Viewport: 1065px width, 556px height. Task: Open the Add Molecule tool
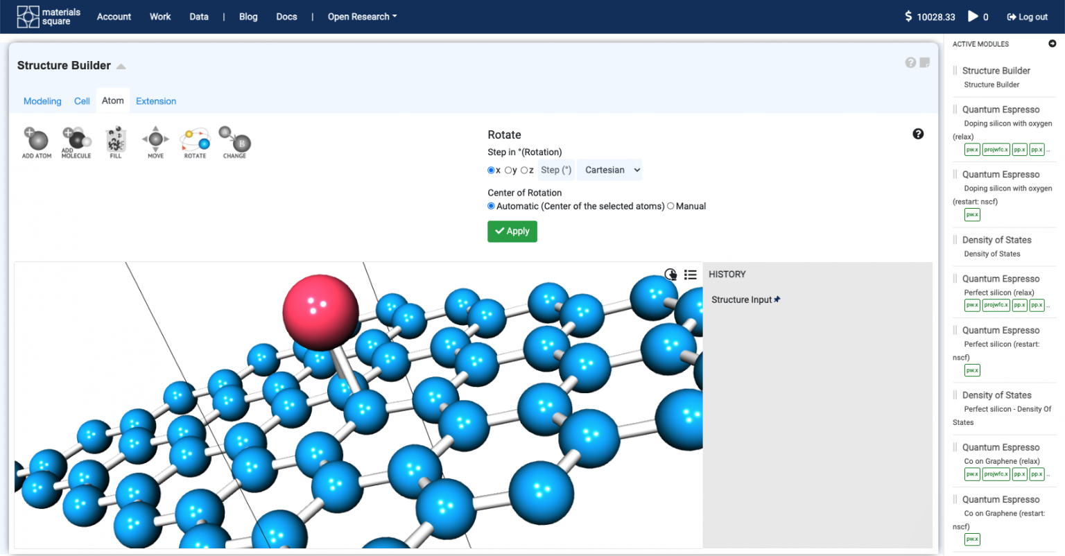[x=76, y=142]
